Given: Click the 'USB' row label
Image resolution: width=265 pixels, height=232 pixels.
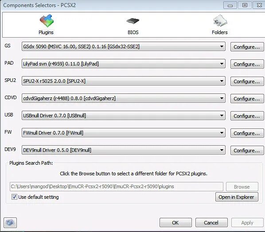Looking at the screenshot, I should pyautogui.click(x=9, y=115).
